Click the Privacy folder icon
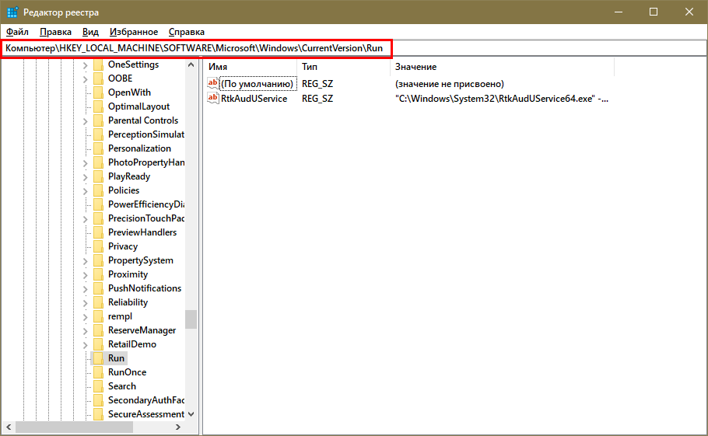Viewport: 708px width, 436px height. coord(98,246)
